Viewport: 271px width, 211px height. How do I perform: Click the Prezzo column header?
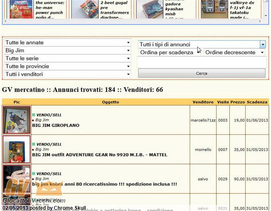(x=238, y=102)
